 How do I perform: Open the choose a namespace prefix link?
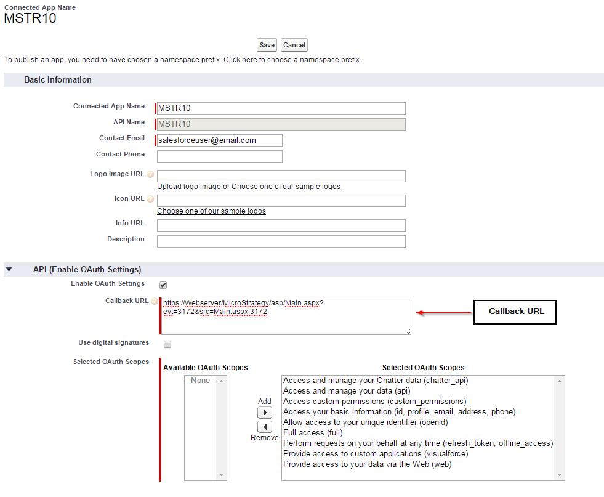click(292, 60)
